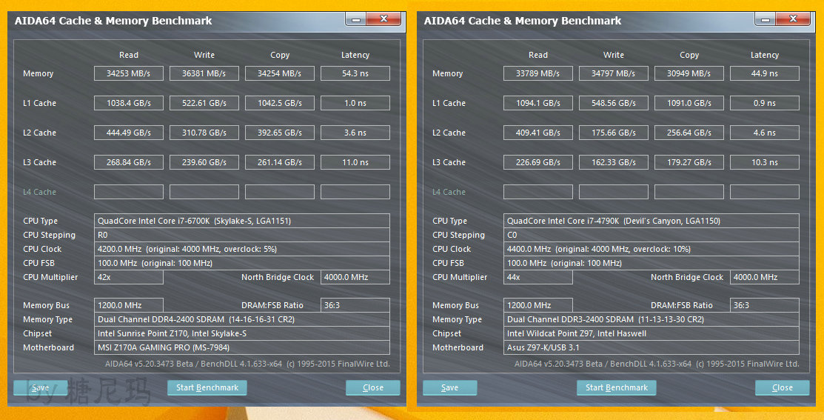The image size is (824, 420).
Task: Start Benchmark in right i7-4790K window
Action: pyautogui.click(x=617, y=388)
